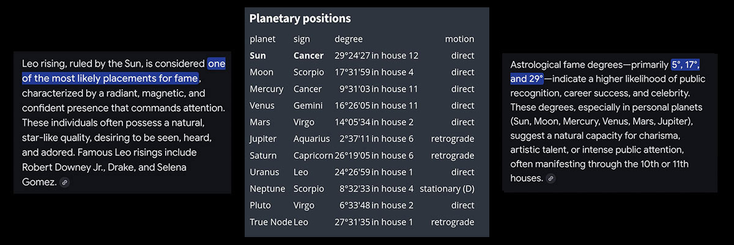Click Capricorn in the Saturn row

313,155
